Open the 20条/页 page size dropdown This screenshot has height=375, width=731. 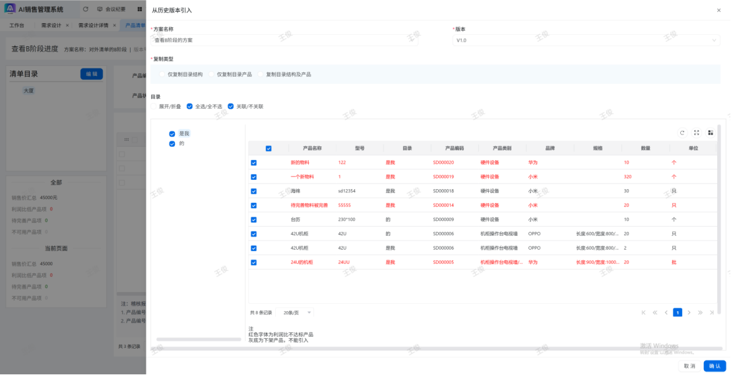[298, 312]
